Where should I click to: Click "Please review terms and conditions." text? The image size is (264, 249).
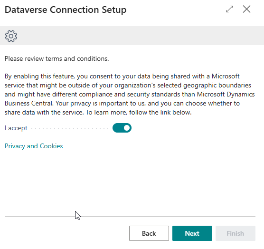pos(57,58)
